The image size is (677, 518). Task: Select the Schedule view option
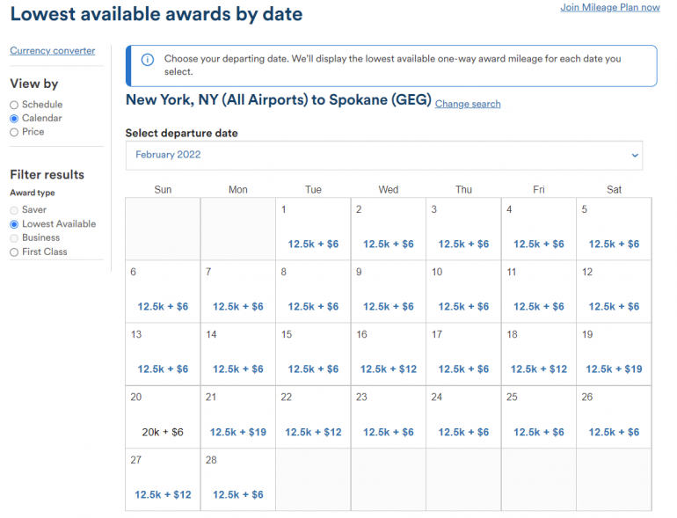(14, 105)
